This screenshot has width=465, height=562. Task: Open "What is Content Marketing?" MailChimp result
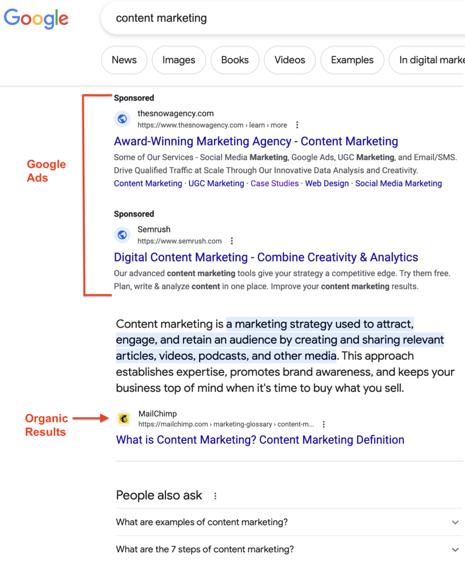(260, 440)
